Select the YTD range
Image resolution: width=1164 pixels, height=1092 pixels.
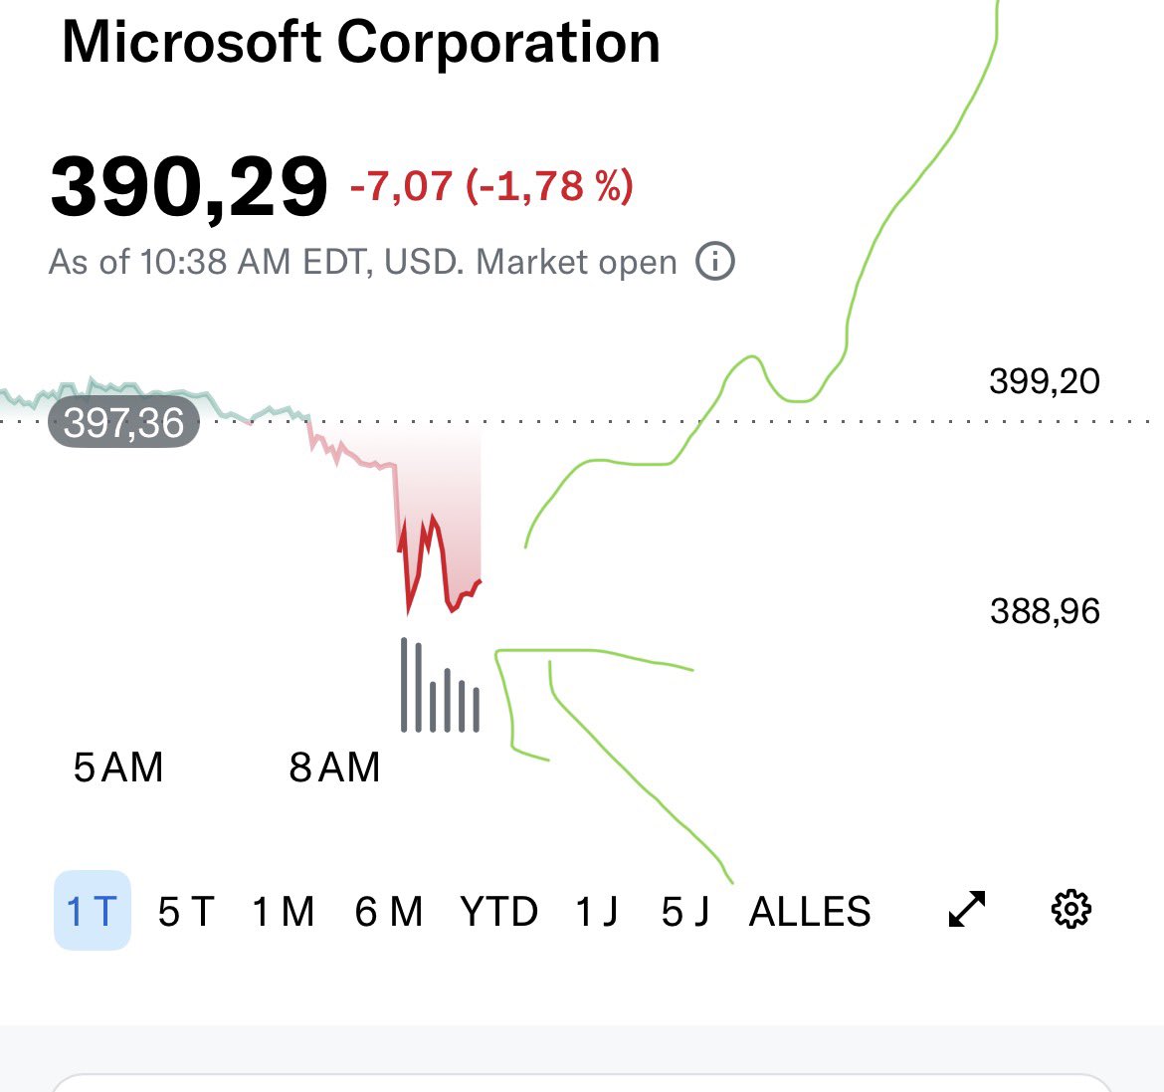point(498,912)
